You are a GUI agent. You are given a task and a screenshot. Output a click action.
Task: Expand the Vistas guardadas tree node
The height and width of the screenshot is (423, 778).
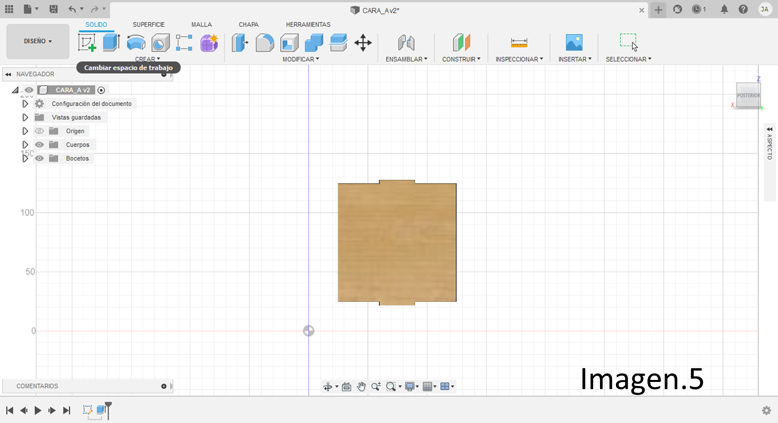[25, 118]
